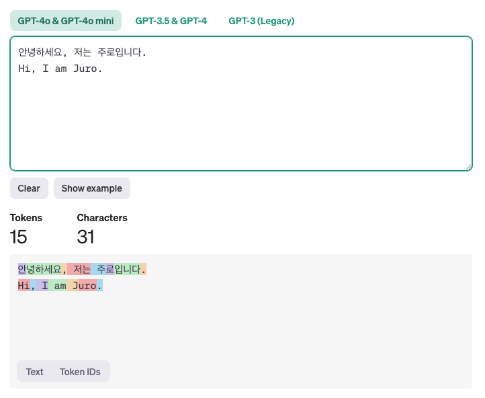
Task: Click the Characters label
Action: (x=102, y=218)
